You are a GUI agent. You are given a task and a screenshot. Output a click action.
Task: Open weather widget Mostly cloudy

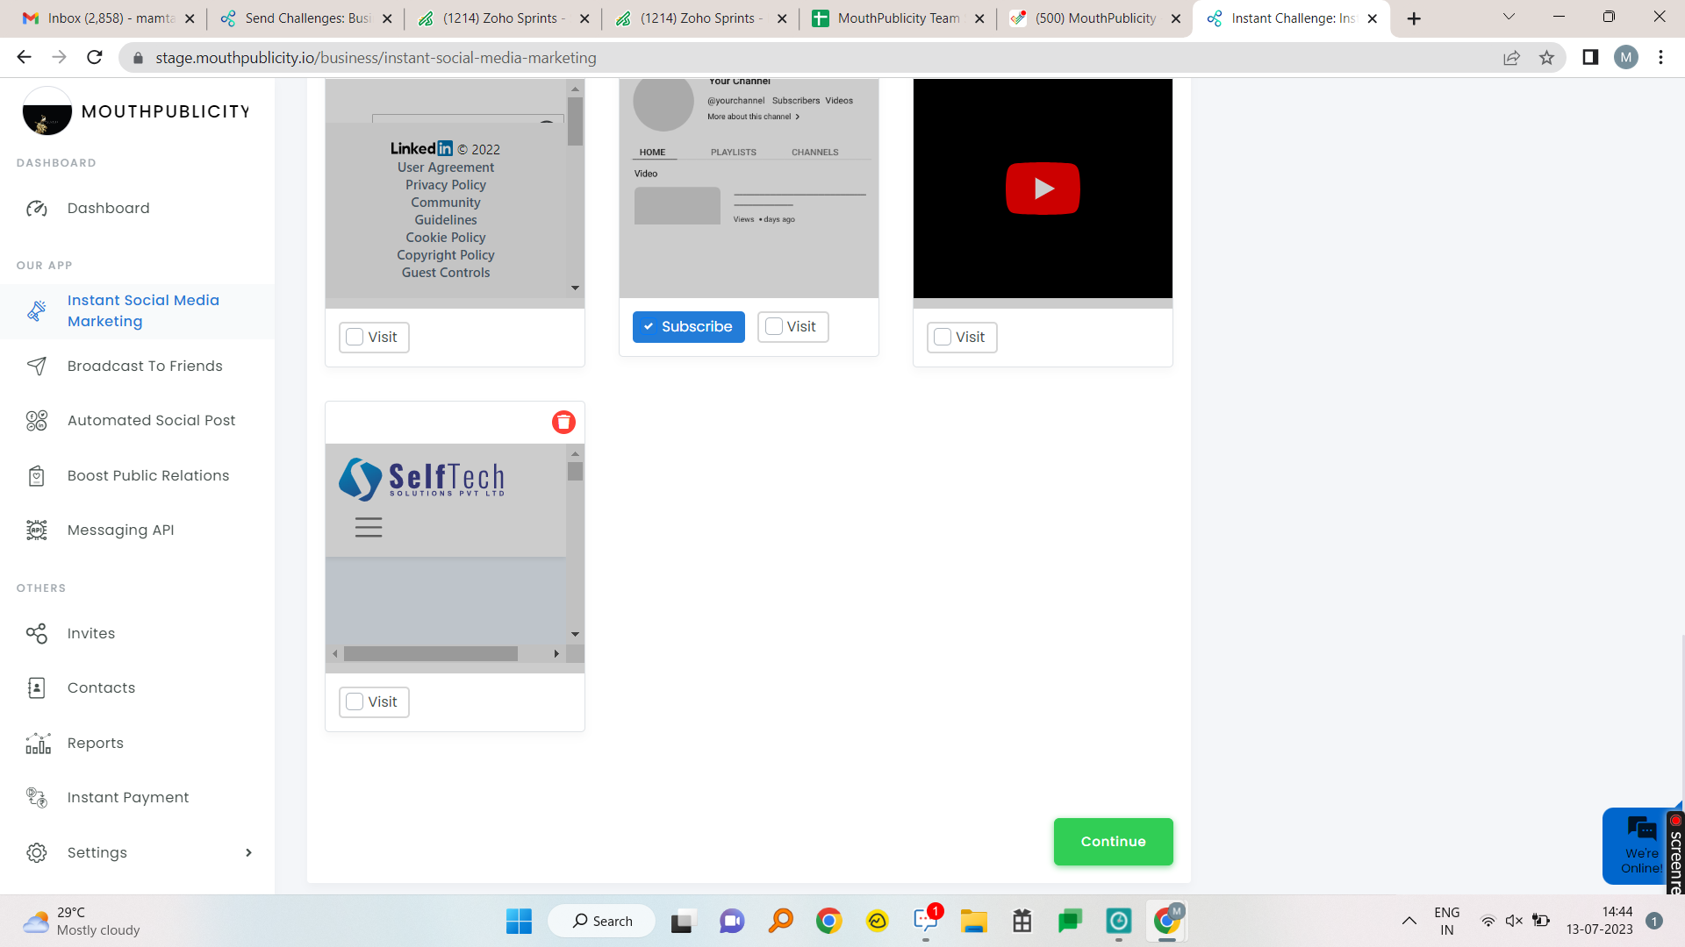[x=82, y=921]
